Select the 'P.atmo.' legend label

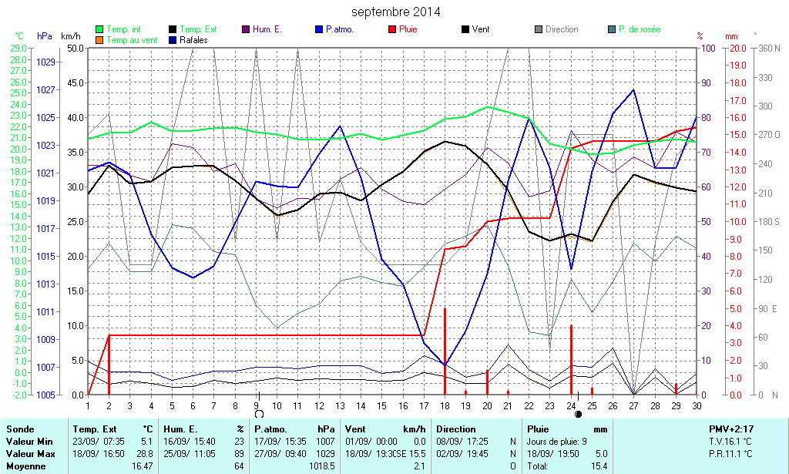[x=340, y=30]
